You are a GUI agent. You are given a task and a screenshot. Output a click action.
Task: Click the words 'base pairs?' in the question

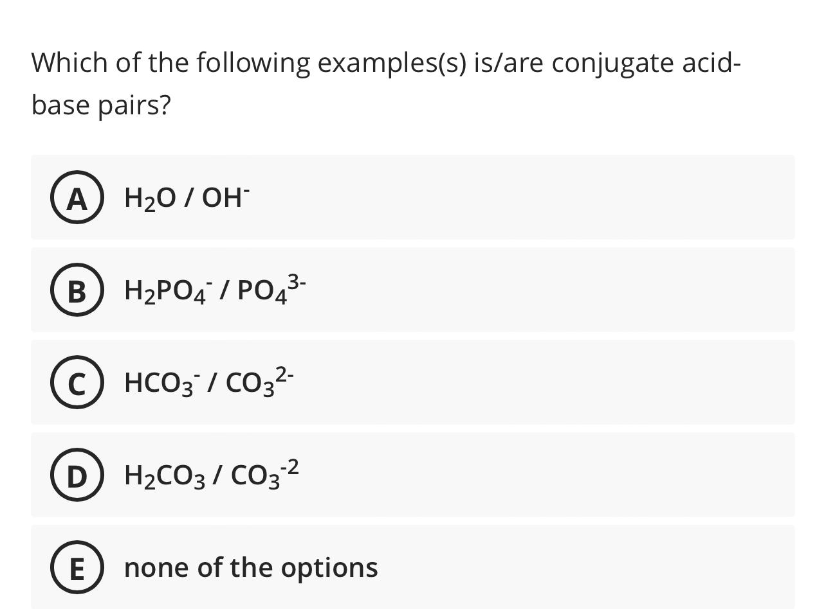[x=101, y=105]
